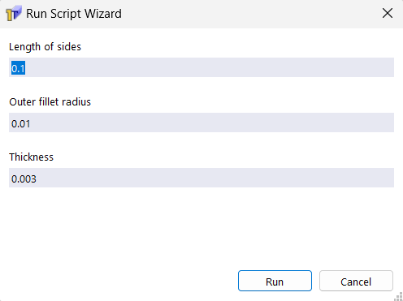Image resolution: width=403 pixels, height=301 pixels.
Task: Click the 'Run Script Wizard' title text
Action: point(74,14)
